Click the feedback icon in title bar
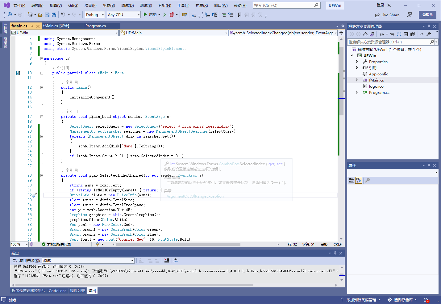 [410, 14]
